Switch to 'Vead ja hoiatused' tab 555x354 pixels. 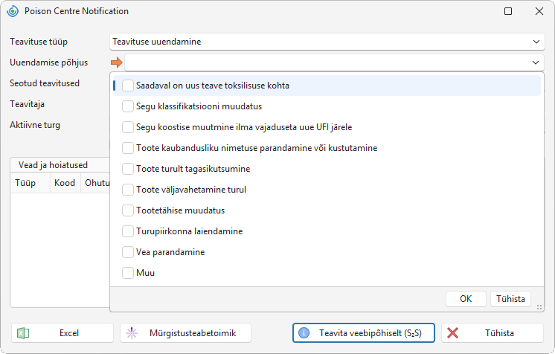coord(53,165)
